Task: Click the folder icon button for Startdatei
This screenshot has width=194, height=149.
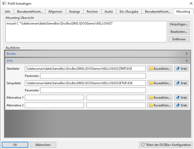Action: tap(160, 69)
